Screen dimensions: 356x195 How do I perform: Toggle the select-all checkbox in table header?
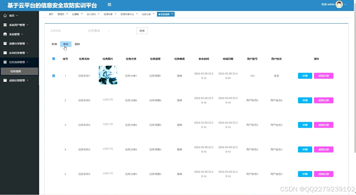(53, 59)
